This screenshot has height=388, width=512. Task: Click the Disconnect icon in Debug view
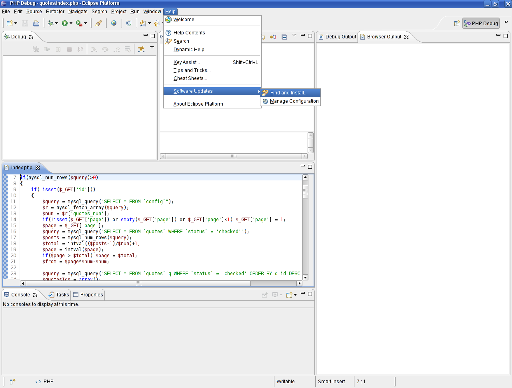(x=80, y=49)
